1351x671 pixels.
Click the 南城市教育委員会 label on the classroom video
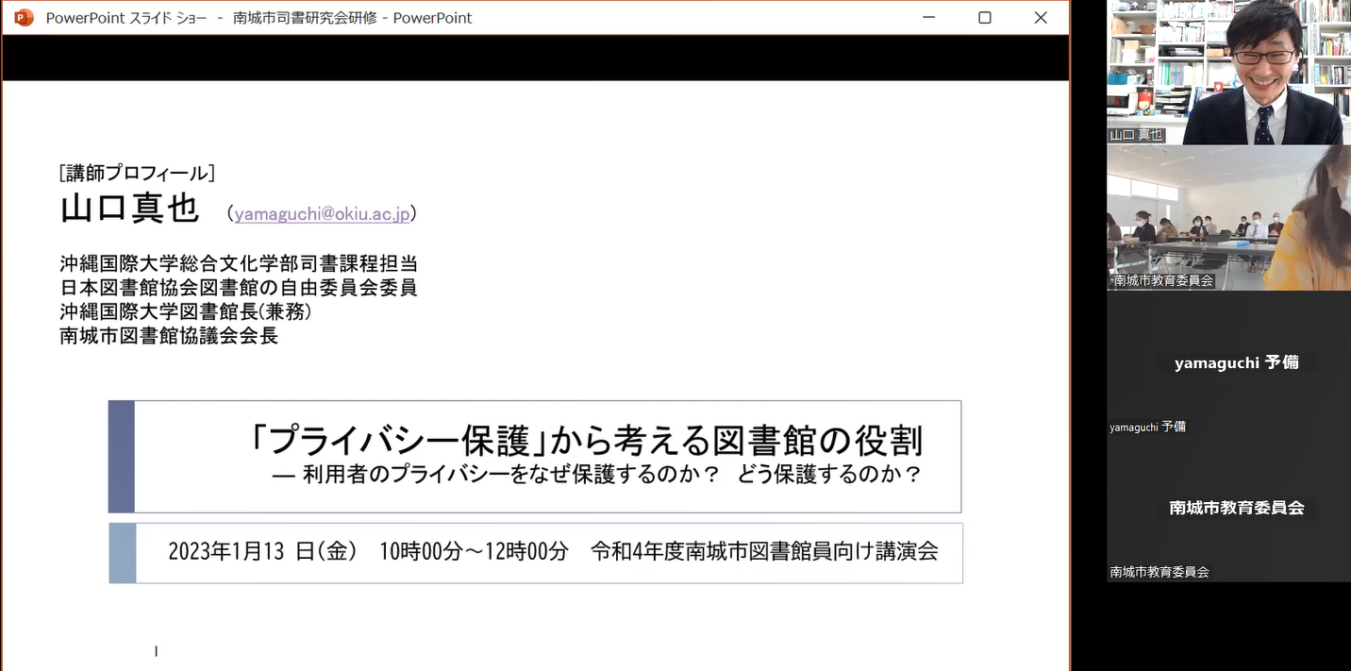(1162, 281)
